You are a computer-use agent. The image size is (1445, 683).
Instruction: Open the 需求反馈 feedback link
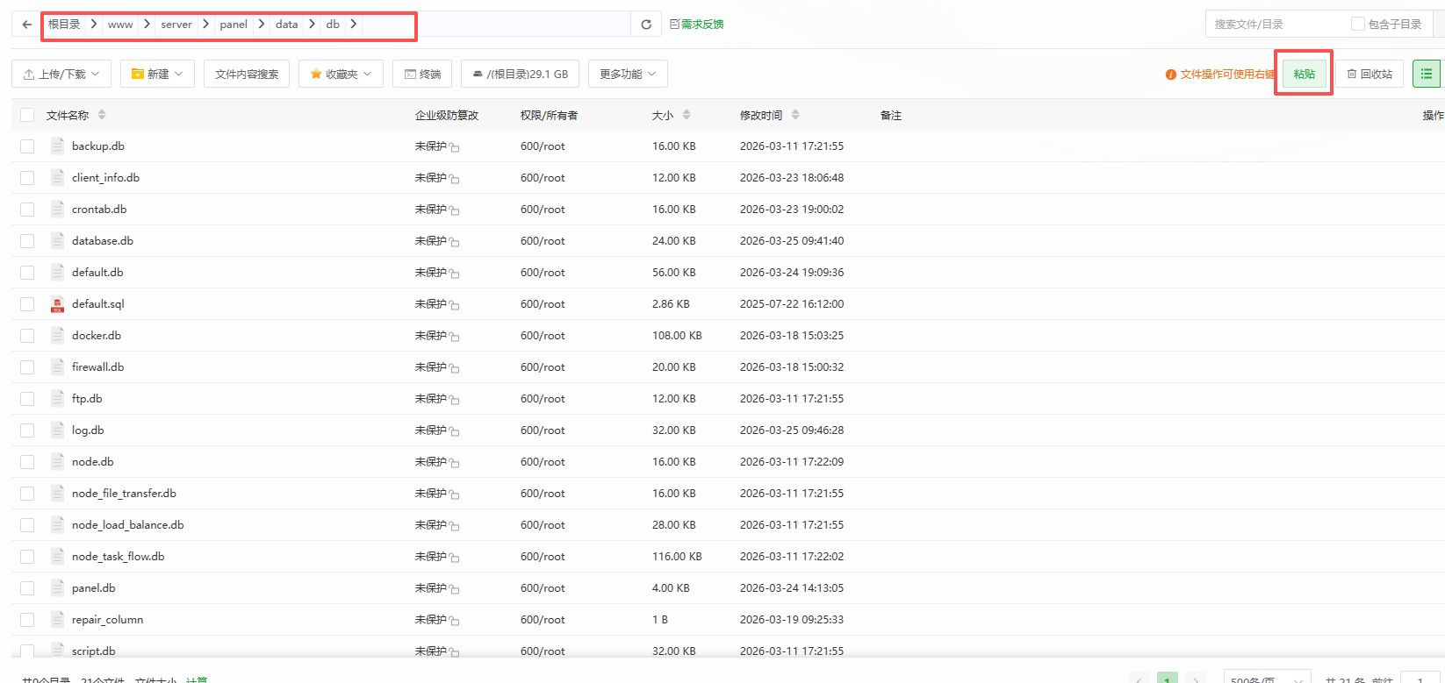(x=697, y=25)
